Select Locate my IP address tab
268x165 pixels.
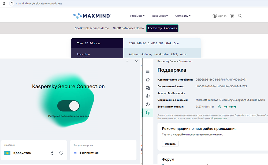(162, 28)
